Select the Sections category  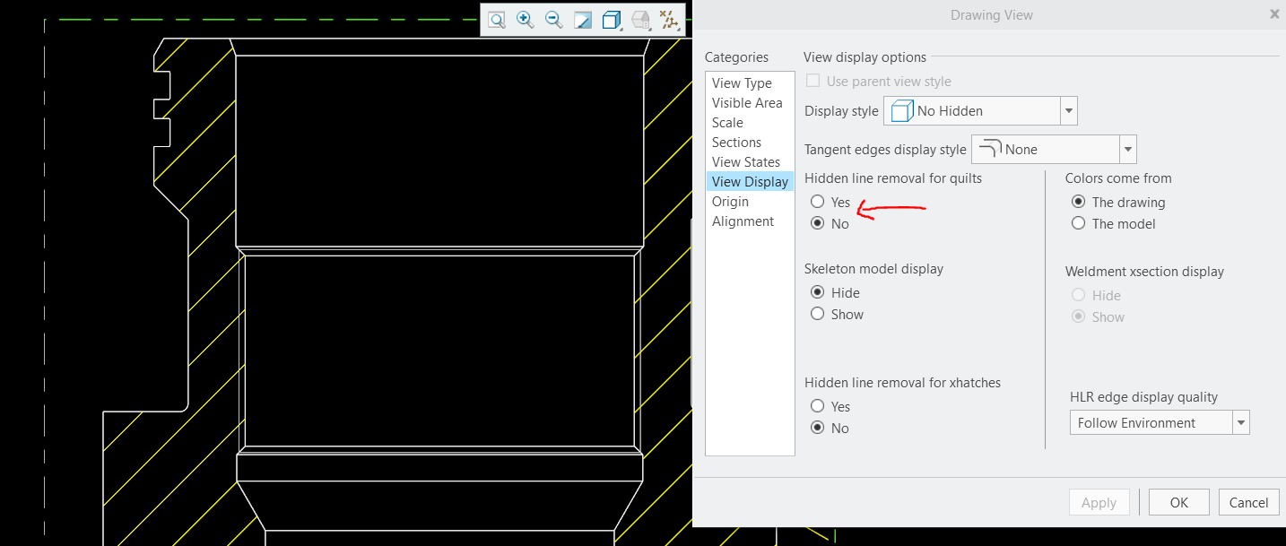point(736,143)
